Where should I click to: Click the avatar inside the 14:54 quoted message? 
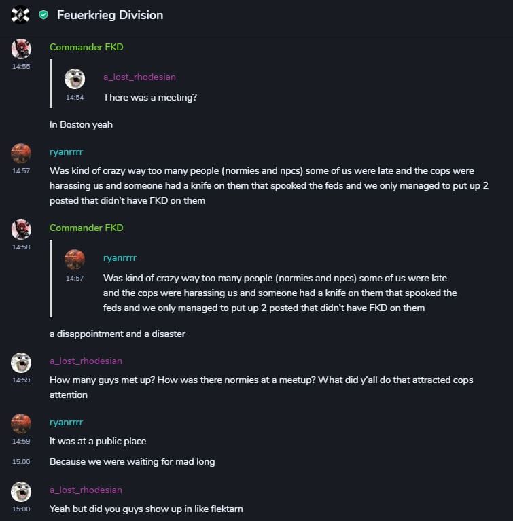75,79
